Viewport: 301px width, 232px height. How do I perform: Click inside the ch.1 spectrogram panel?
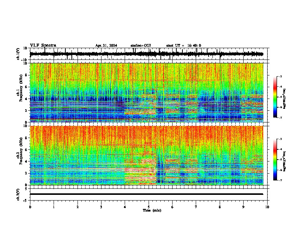(x=146, y=92)
